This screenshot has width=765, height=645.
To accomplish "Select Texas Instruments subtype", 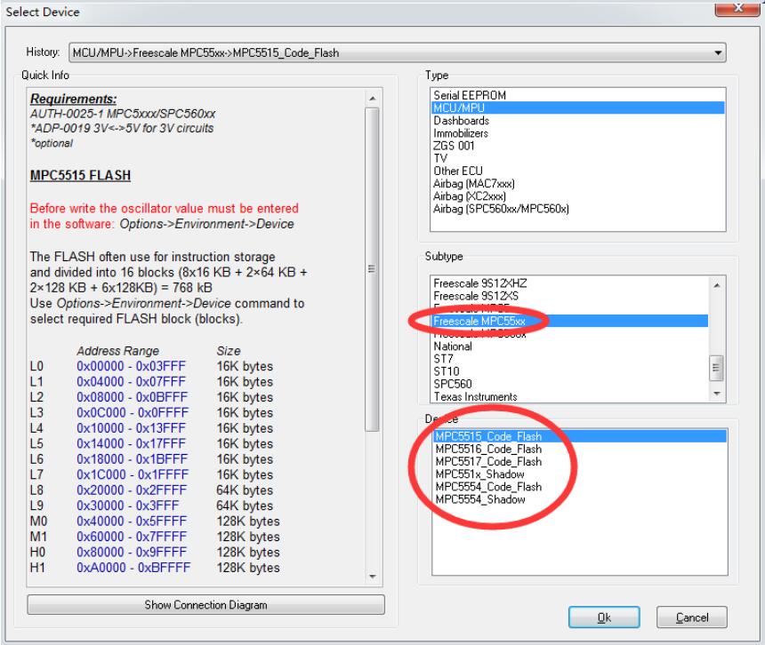I will [570, 396].
